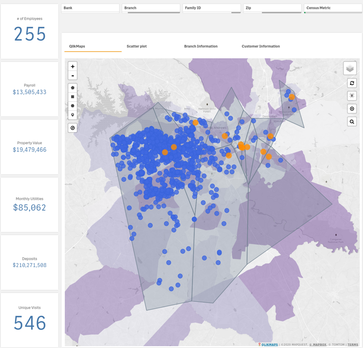The image size is (363, 348).
Task: Click the Terms link on map
Action: point(353,345)
